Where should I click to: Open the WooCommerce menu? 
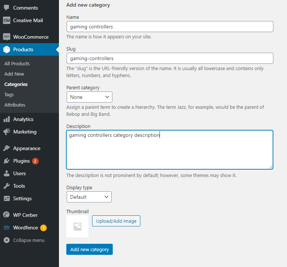(x=29, y=37)
